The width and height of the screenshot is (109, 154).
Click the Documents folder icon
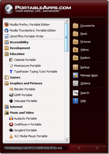pyautogui.click(x=76, y=26)
